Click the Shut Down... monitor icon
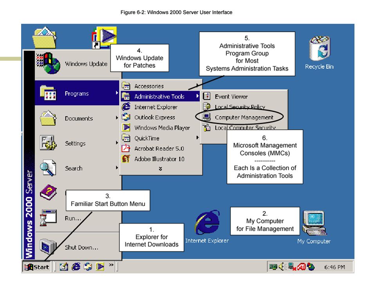376x282 pixels. pos(48,246)
